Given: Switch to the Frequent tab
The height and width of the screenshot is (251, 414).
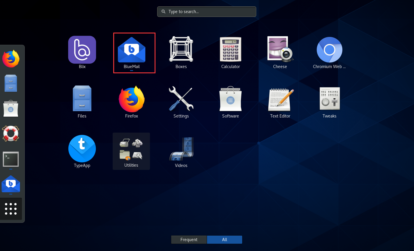Looking at the screenshot, I should 189,240.
